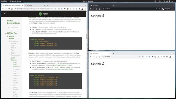The width and height of the screenshot is (176, 99).
Task: Open the Google Chrome app menu in top bar
Action: coord(16,1)
